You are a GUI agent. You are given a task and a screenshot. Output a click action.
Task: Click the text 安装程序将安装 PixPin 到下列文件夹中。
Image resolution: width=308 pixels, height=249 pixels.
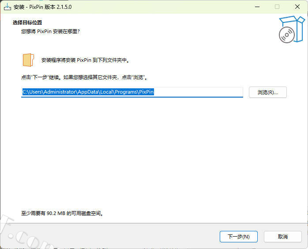(x=86, y=60)
